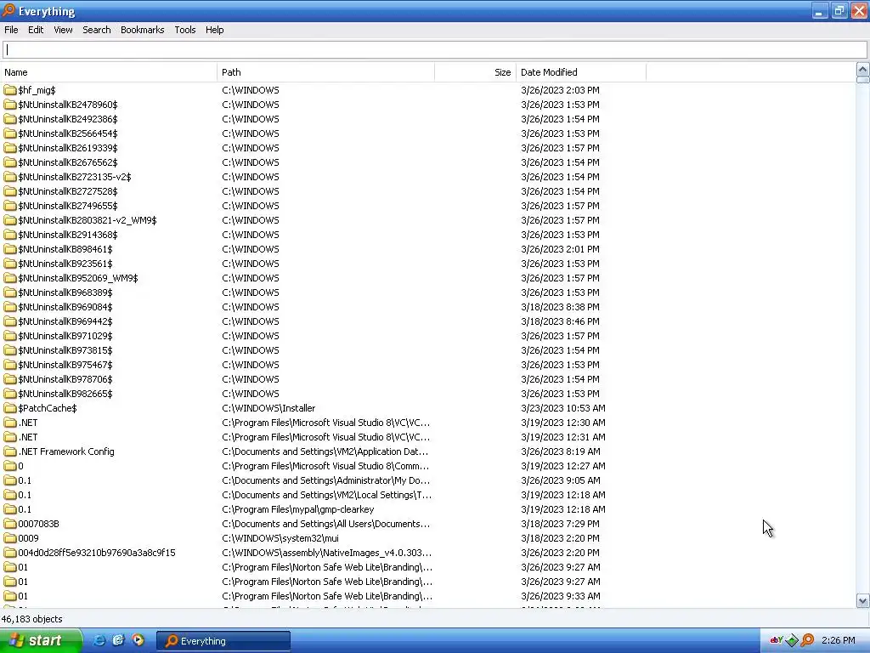Open the Bookmarks menu

coord(142,30)
